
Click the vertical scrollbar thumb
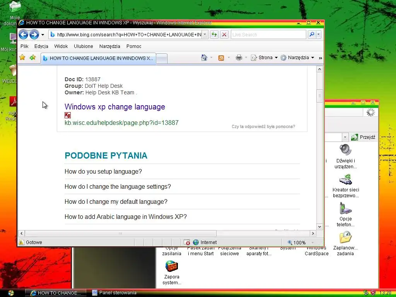[319, 96]
